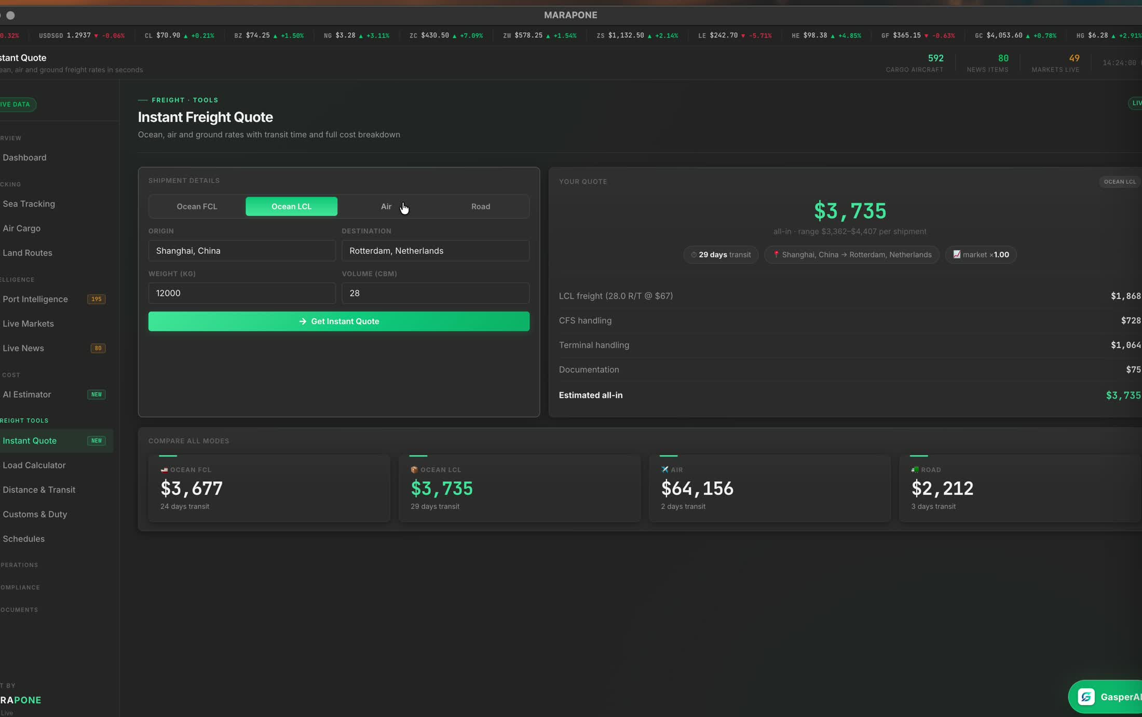Click the Ocean LCL $3,735 comparison card
Image resolution: width=1142 pixels, height=717 pixels.
(x=519, y=488)
